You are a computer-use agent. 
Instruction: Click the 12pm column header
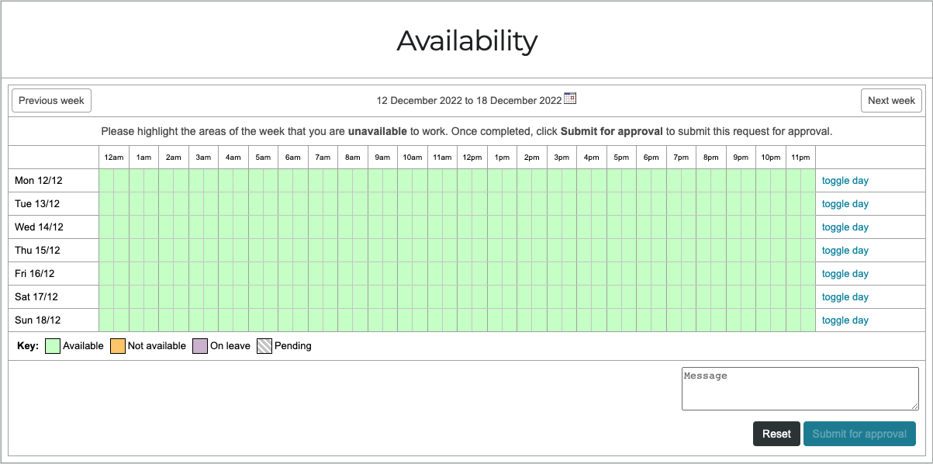point(472,158)
